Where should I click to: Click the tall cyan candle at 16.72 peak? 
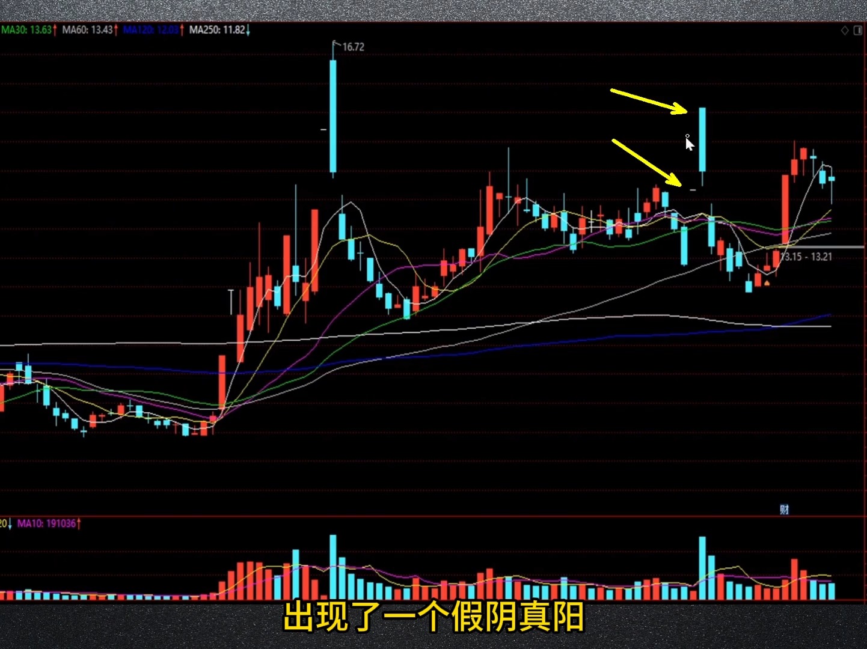point(333,115)
